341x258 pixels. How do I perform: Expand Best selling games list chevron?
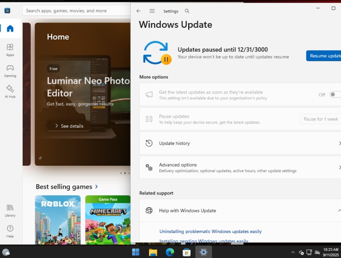pos(96,186)
